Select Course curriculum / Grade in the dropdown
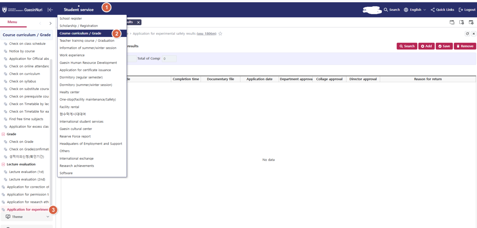The image size is (477, 228). click(x=92, y=33)
